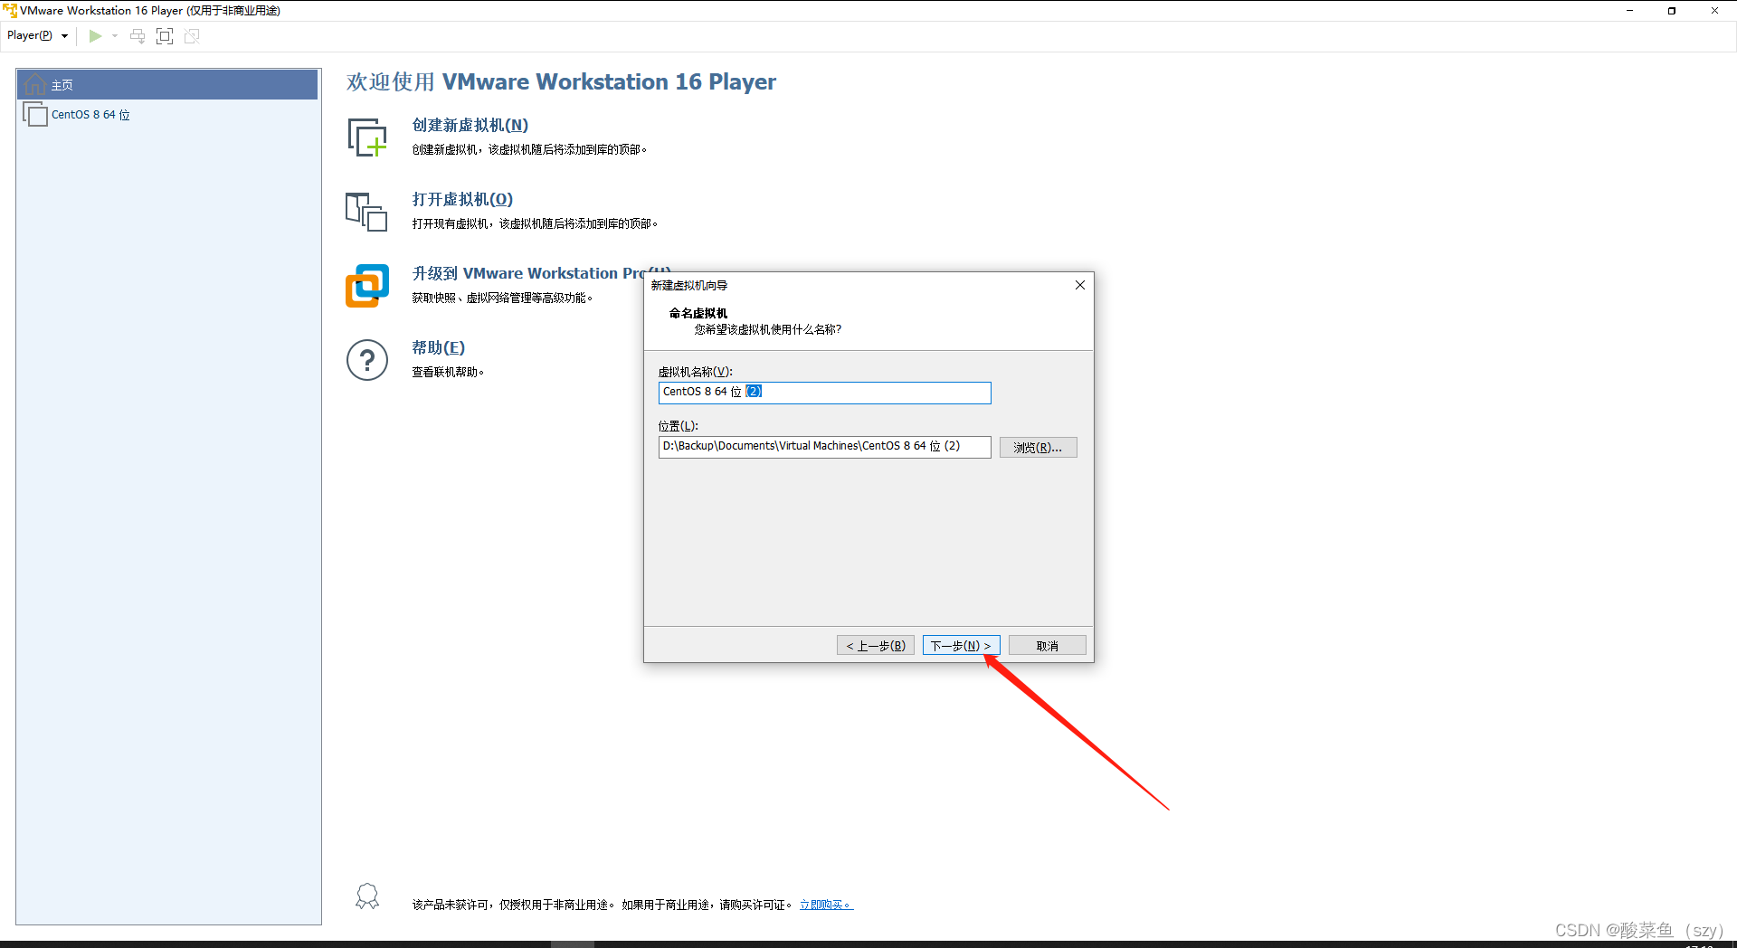Select the 主页 home item in library
Screen dimensions: 1737x948
click(x=167, y=85)
